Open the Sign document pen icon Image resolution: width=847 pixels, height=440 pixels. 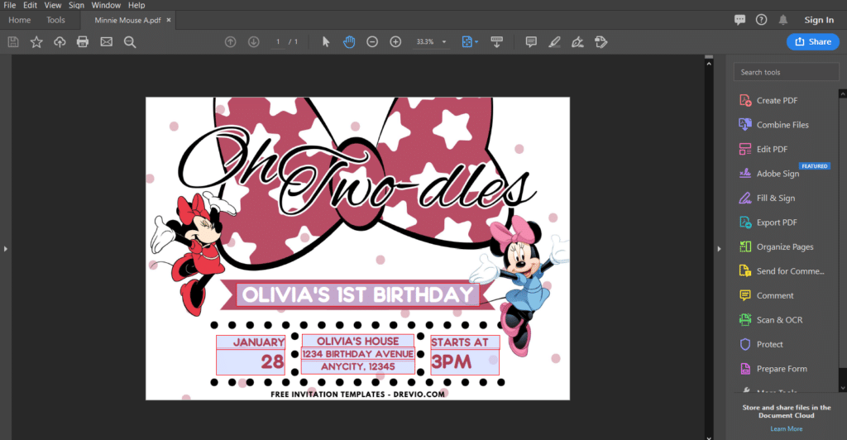pyautogui.click(x=577, y=41)
